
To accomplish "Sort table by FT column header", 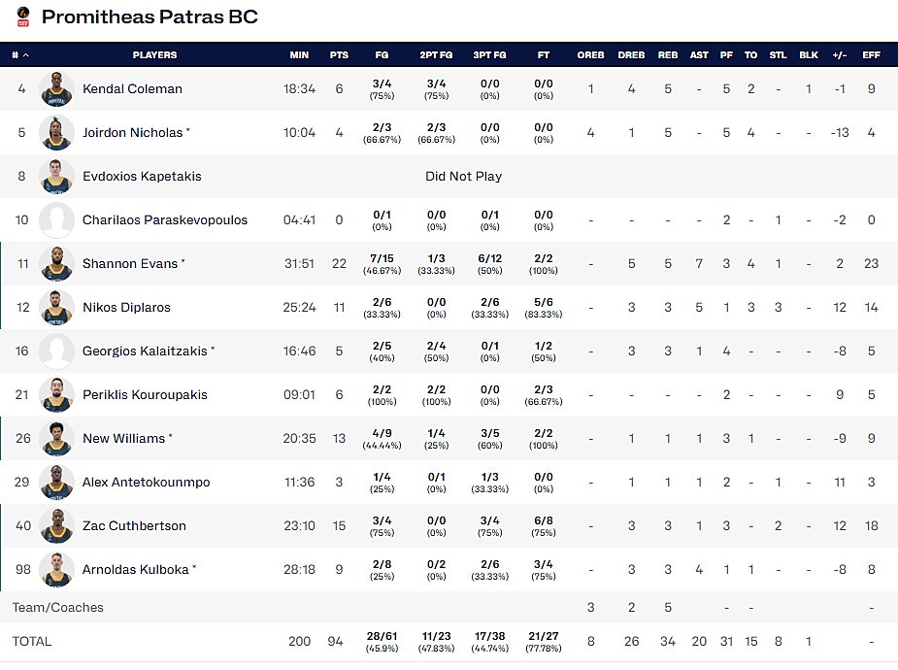I will point(544,55).
